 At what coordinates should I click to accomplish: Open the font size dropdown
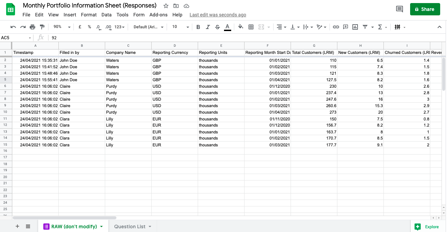tap(180, 27)
